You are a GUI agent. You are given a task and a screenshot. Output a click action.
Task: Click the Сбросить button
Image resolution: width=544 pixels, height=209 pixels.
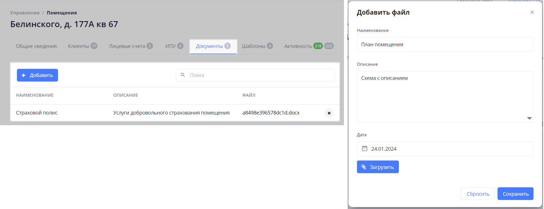click(478, 194)
